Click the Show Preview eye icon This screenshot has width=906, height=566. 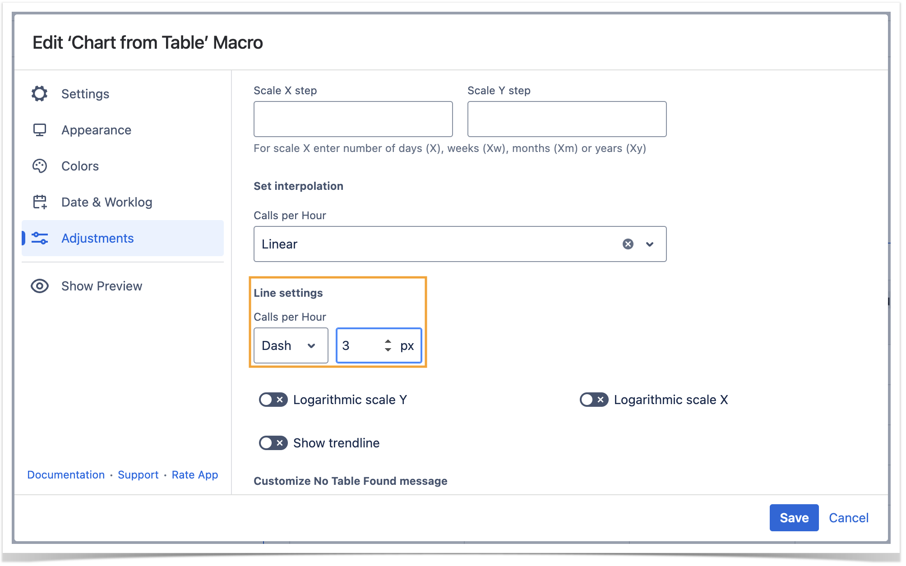[x=40, y=286]
